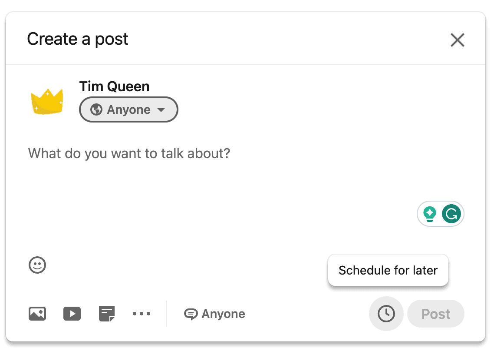Add a video using the play icon

point(72,314)
